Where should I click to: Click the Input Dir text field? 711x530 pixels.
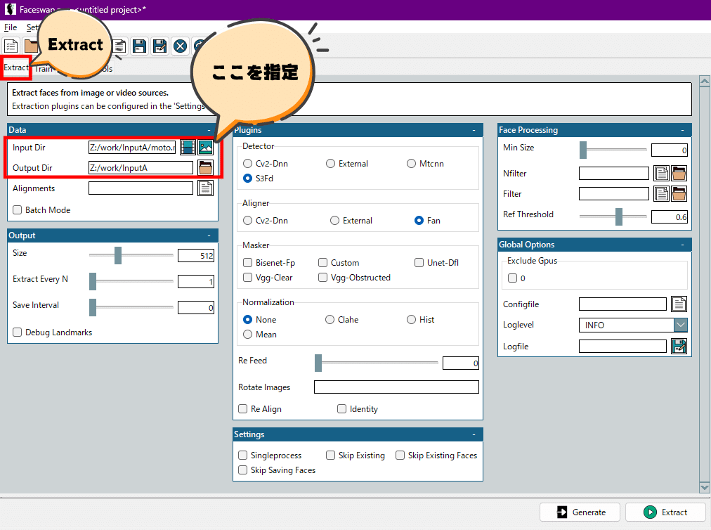[x=132, y=147]
